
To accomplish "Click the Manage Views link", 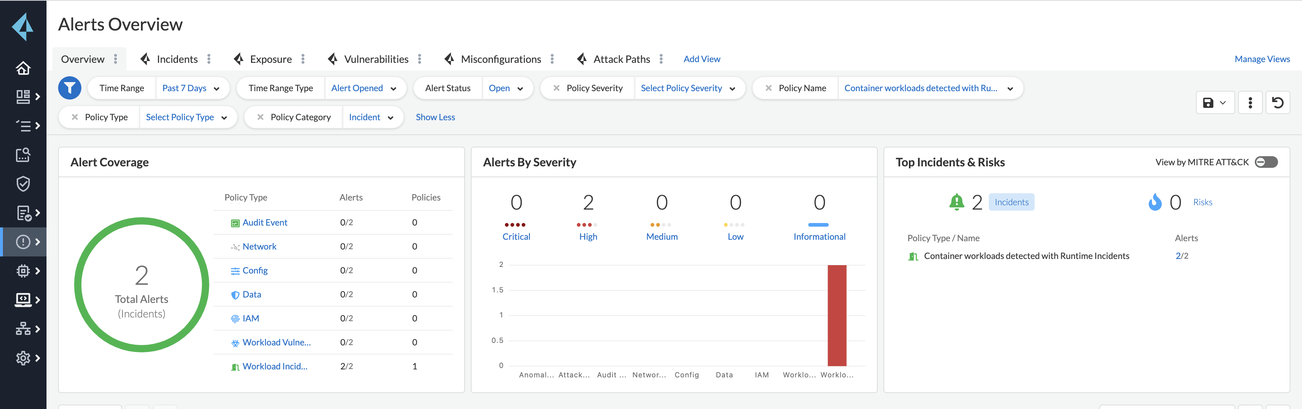I will pyautogui.click(x=1262, y=59).
